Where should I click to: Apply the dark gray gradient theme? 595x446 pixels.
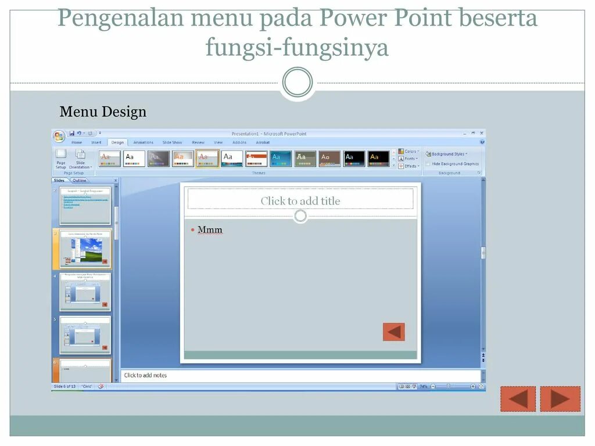point(158,159)
